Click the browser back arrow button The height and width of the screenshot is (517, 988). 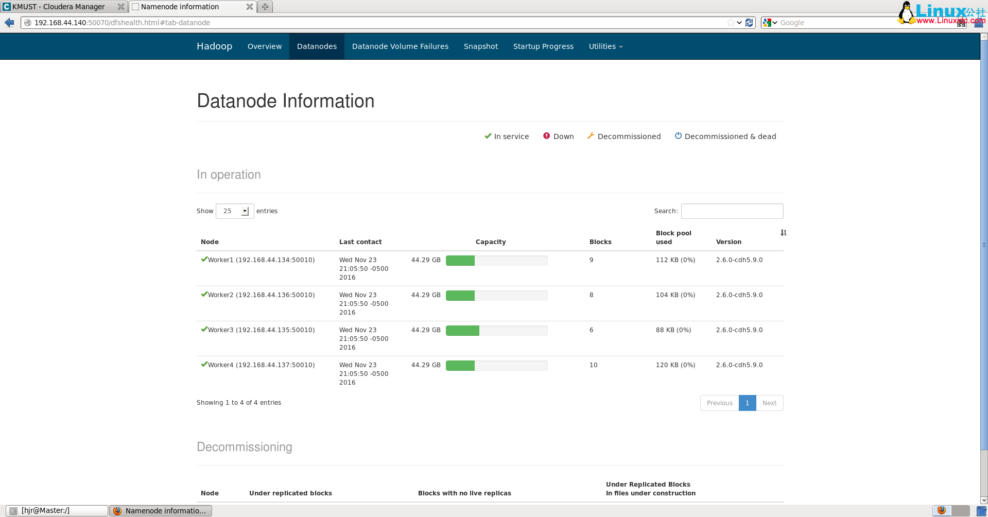[x=9, y=23]
